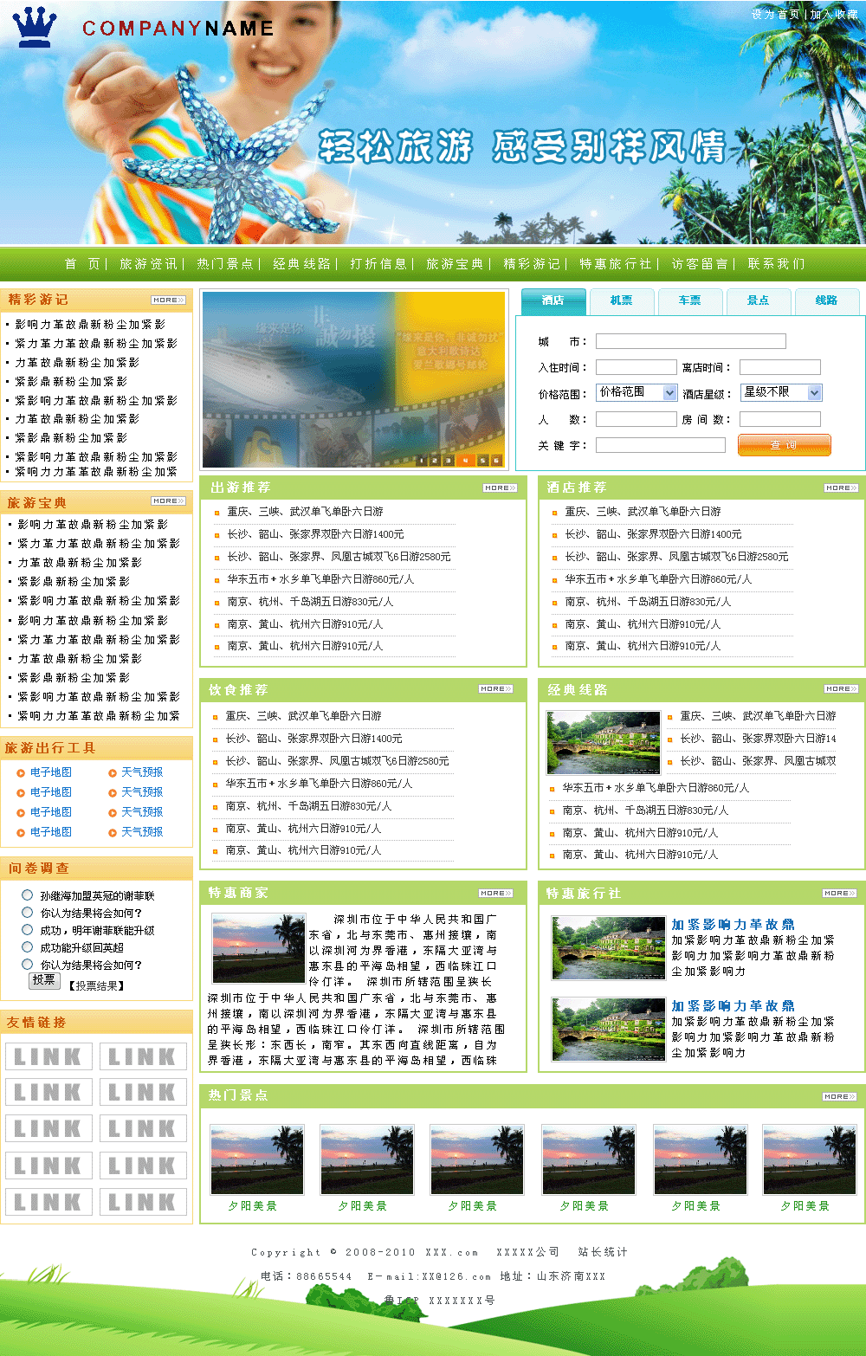
Task: Click the orange 查询 search button
Action: point(784,445)
